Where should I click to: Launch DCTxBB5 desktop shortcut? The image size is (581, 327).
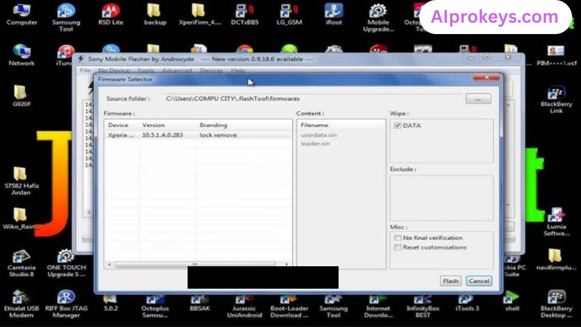pos(245,15)
